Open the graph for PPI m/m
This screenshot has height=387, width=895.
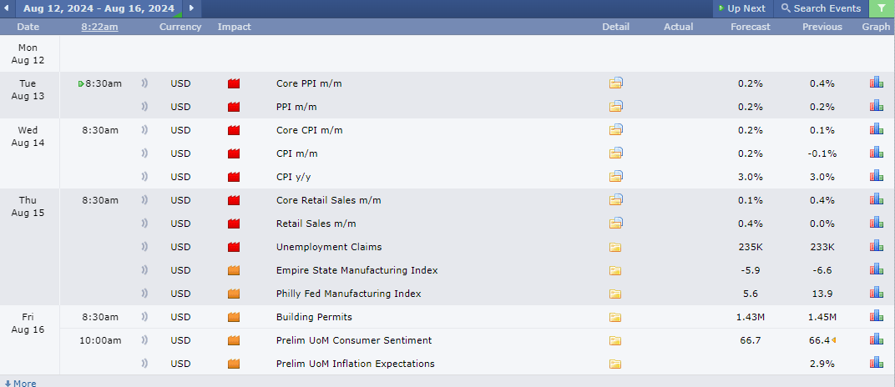876,106
